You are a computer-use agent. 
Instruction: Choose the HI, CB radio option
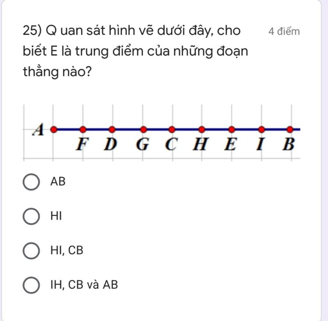coord(31,251)
